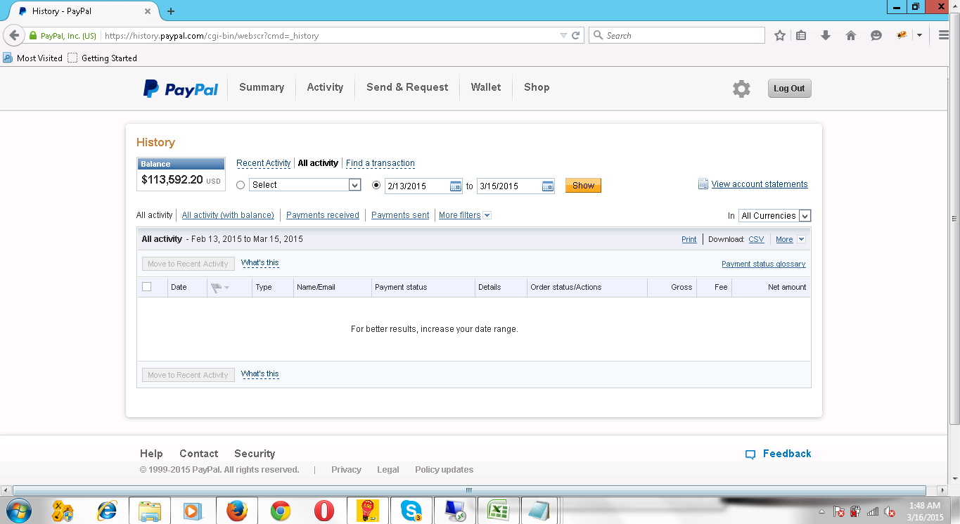Screen dimensions: 960x524
Task: Click the flag column icon in table header
Action: [217, 287]
